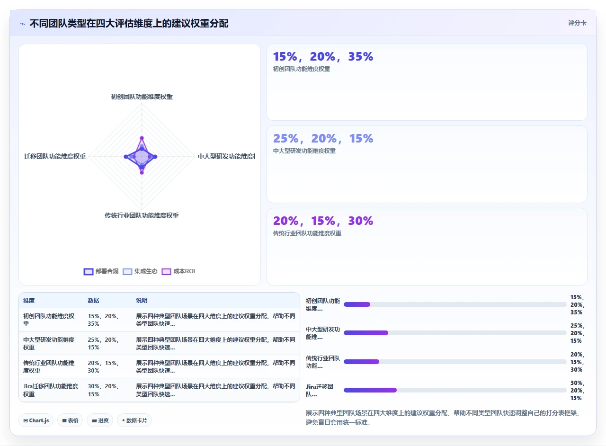Image resolution: width=606 pixels, height=446 pixels.
Task: Click the footer description starting with 展示四种典型团队场景
Action: (x=443, y=418)
